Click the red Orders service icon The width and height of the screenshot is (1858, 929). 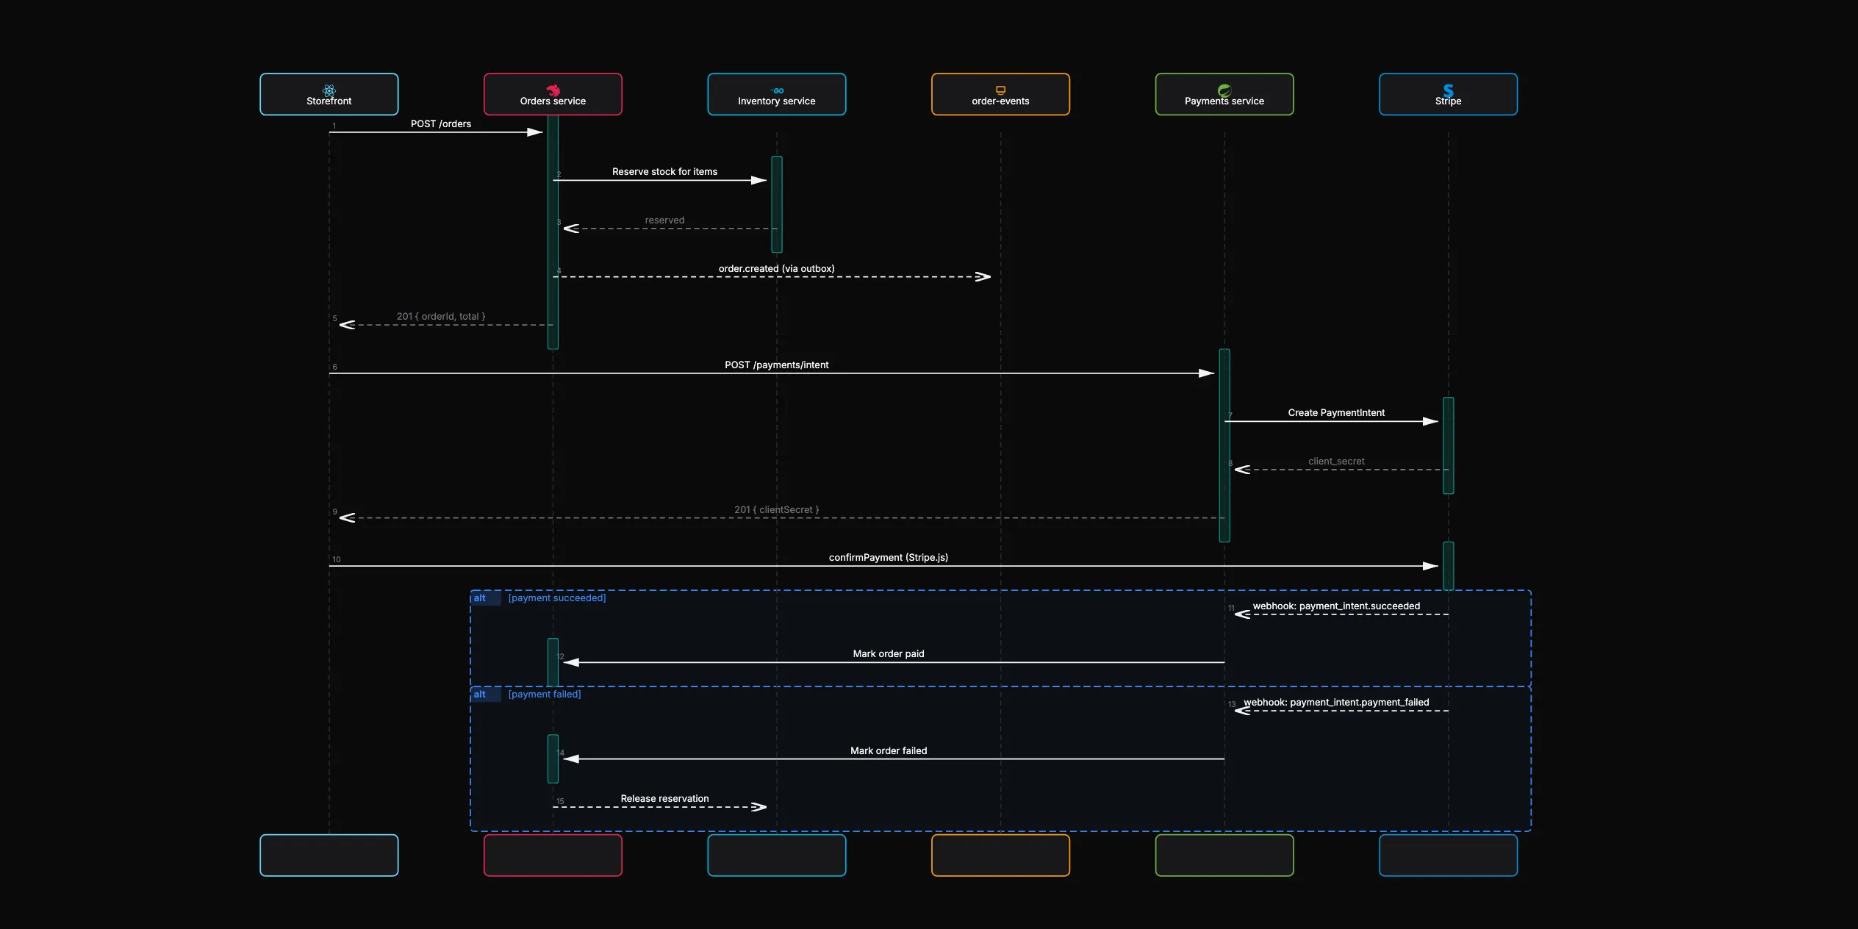point(553,90)
